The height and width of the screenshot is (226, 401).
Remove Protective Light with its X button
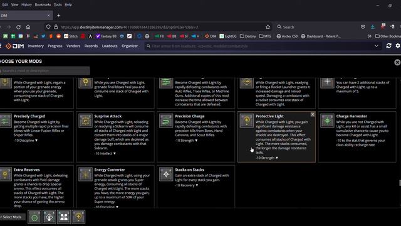click(x=313, y=114)
